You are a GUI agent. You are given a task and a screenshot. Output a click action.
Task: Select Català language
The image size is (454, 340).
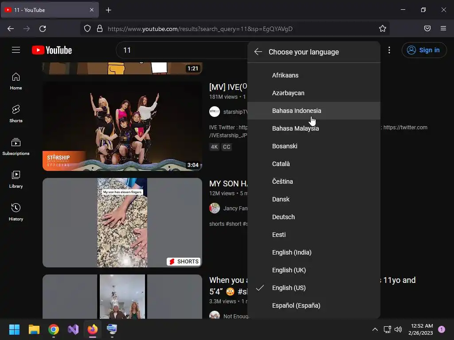313,164
